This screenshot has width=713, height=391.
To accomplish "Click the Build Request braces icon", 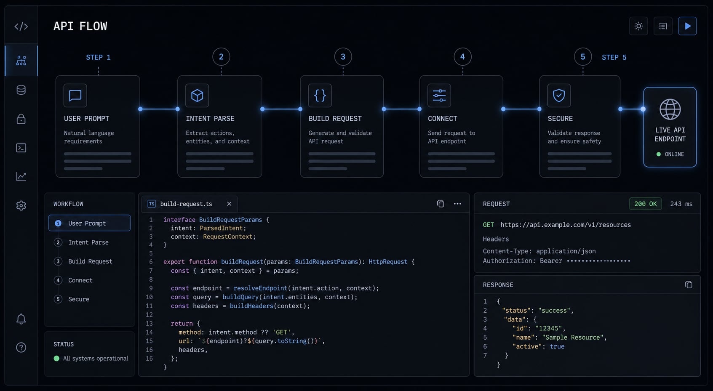I will [320, 96].
